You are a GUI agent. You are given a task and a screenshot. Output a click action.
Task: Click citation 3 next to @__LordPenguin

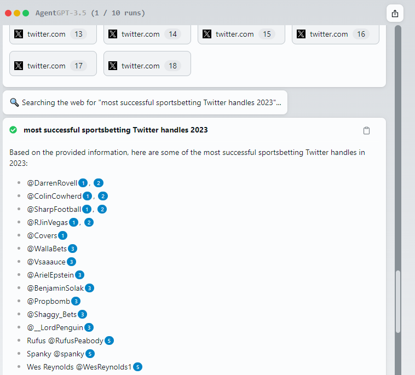point(89,327)
